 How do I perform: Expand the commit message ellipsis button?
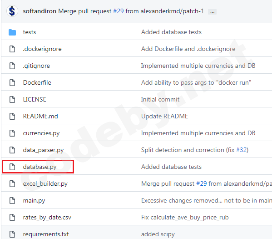pos(213,12)
